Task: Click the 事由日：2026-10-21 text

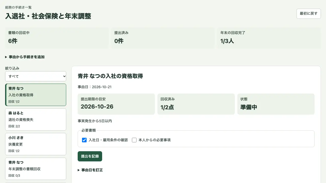Action: click(x=94, y=87)
